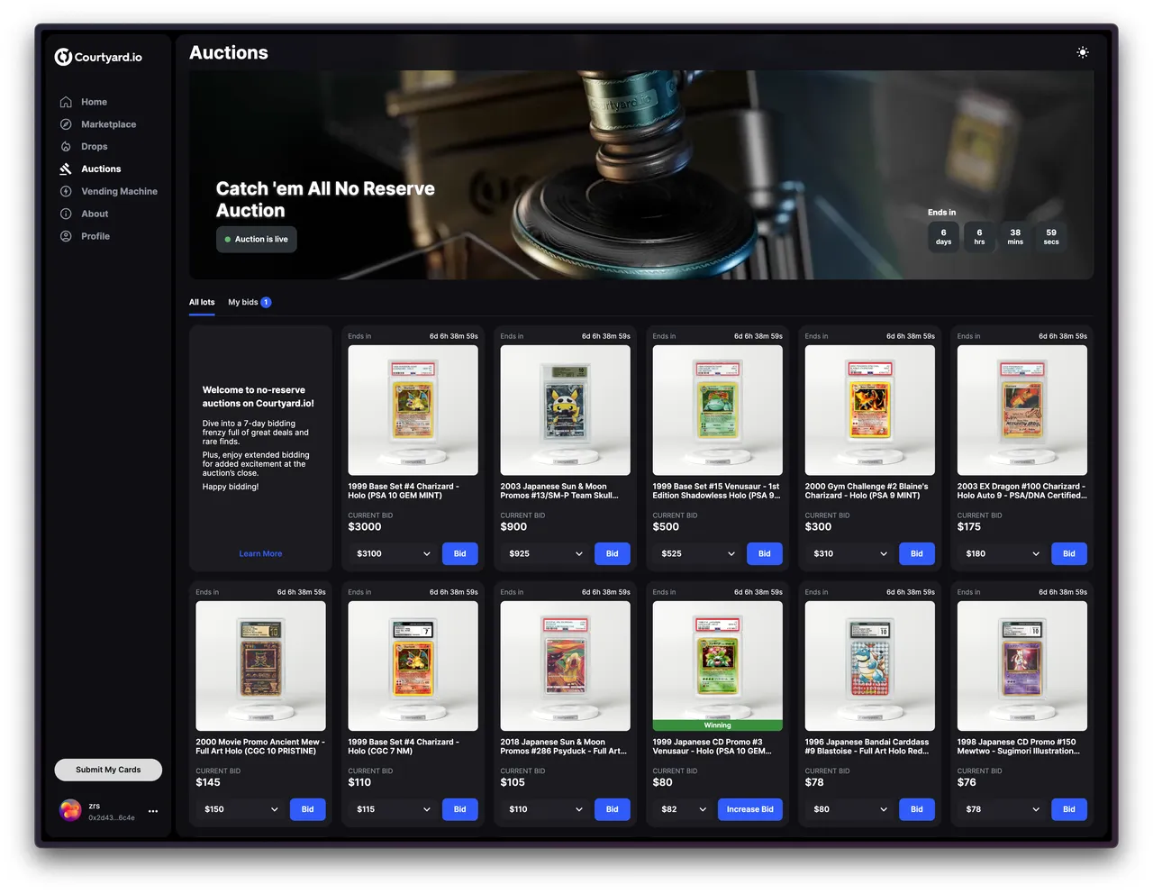1153x894 pixels.
Task: Switch to the All lots tab
Action: point(202,302)
